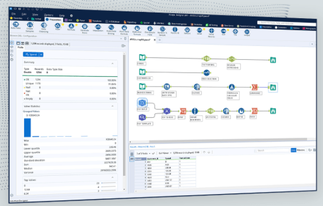Select the Generate Rows tool
The image size is (323, 206).
[x=84, y=28]
